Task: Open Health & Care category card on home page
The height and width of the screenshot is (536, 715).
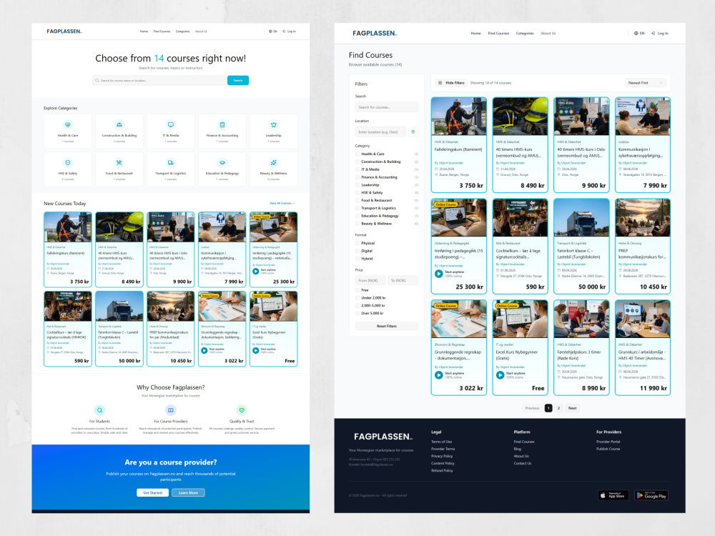Action: [68, 131]
